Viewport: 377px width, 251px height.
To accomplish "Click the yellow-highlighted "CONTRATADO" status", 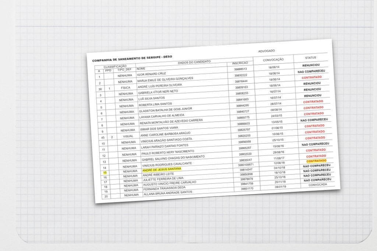I will tap(316, 161).
